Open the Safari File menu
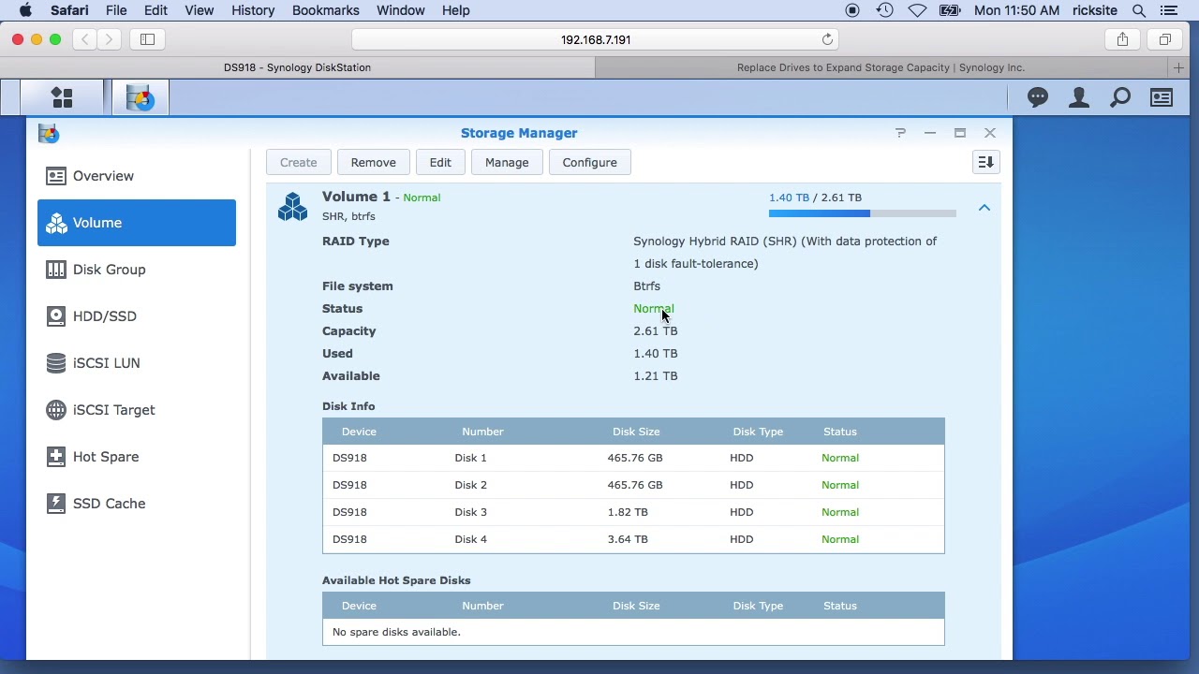1199x674 pixels. (x=116, y=10)
